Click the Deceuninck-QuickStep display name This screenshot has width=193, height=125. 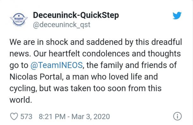point(76,16)
